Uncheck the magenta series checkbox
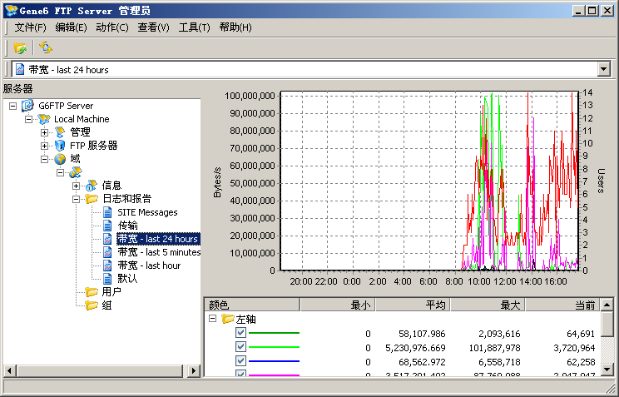 [x=240, y=373]
